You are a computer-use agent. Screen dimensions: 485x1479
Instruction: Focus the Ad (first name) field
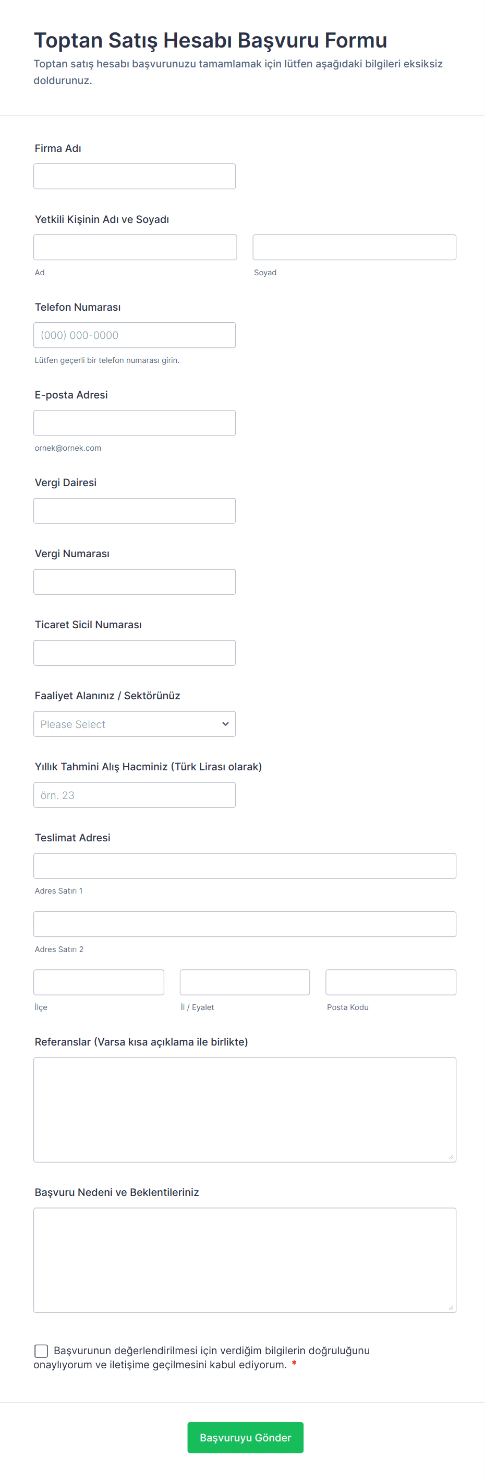click(x=135, y=248)
